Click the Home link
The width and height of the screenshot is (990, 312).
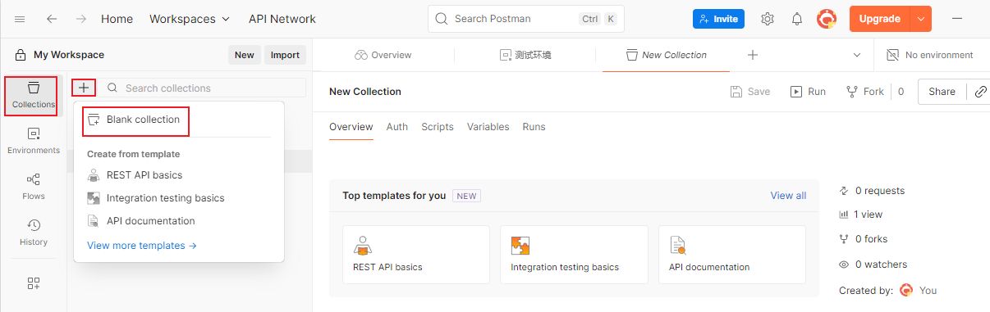pyautogui.click(x=117, y=19)
